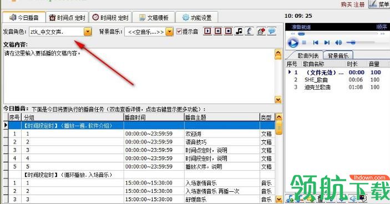
Task: Click the task table scroll-up arrow
Action: coord(279,116)
